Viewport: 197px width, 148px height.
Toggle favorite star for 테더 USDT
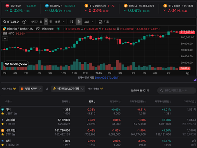[2, 114]
